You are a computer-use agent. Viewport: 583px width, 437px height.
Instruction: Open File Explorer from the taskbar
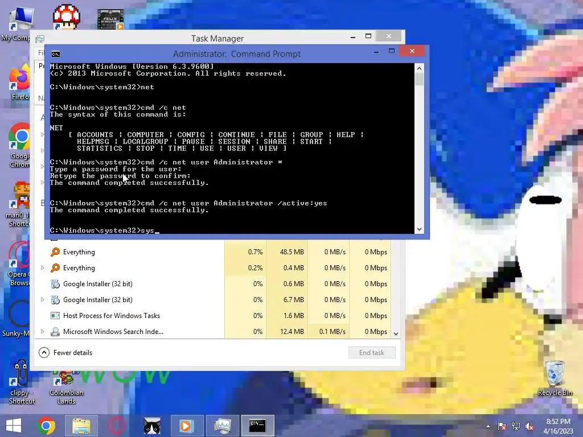pos(81,426)
